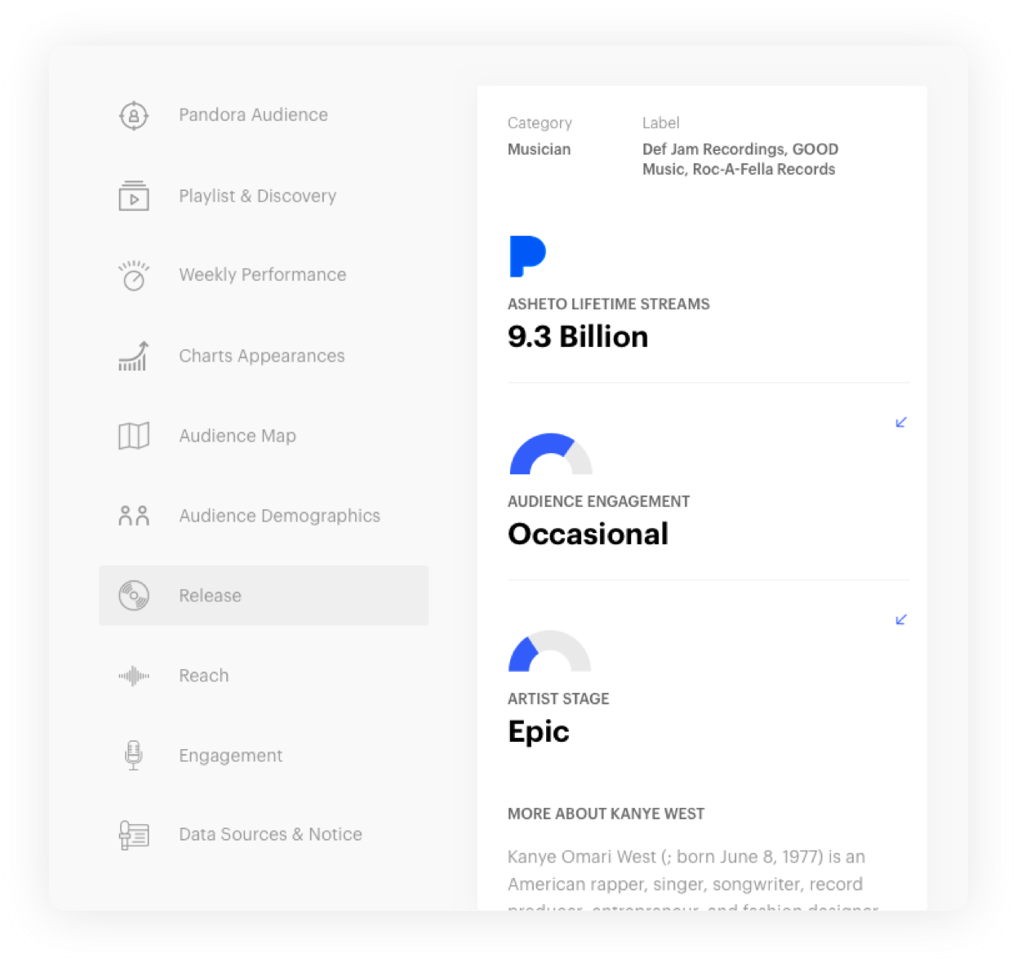Click the Audience Demographics people icon
The width and height of the screenshot is (1017, 963).
(134, 516)
